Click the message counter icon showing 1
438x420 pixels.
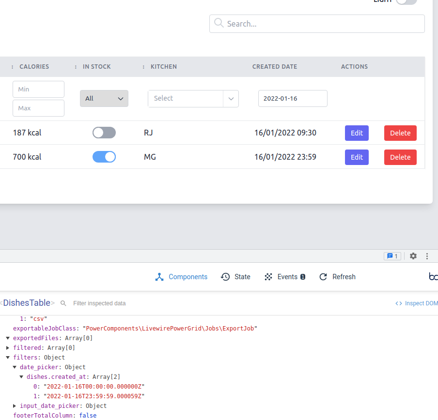click(392, 256)
